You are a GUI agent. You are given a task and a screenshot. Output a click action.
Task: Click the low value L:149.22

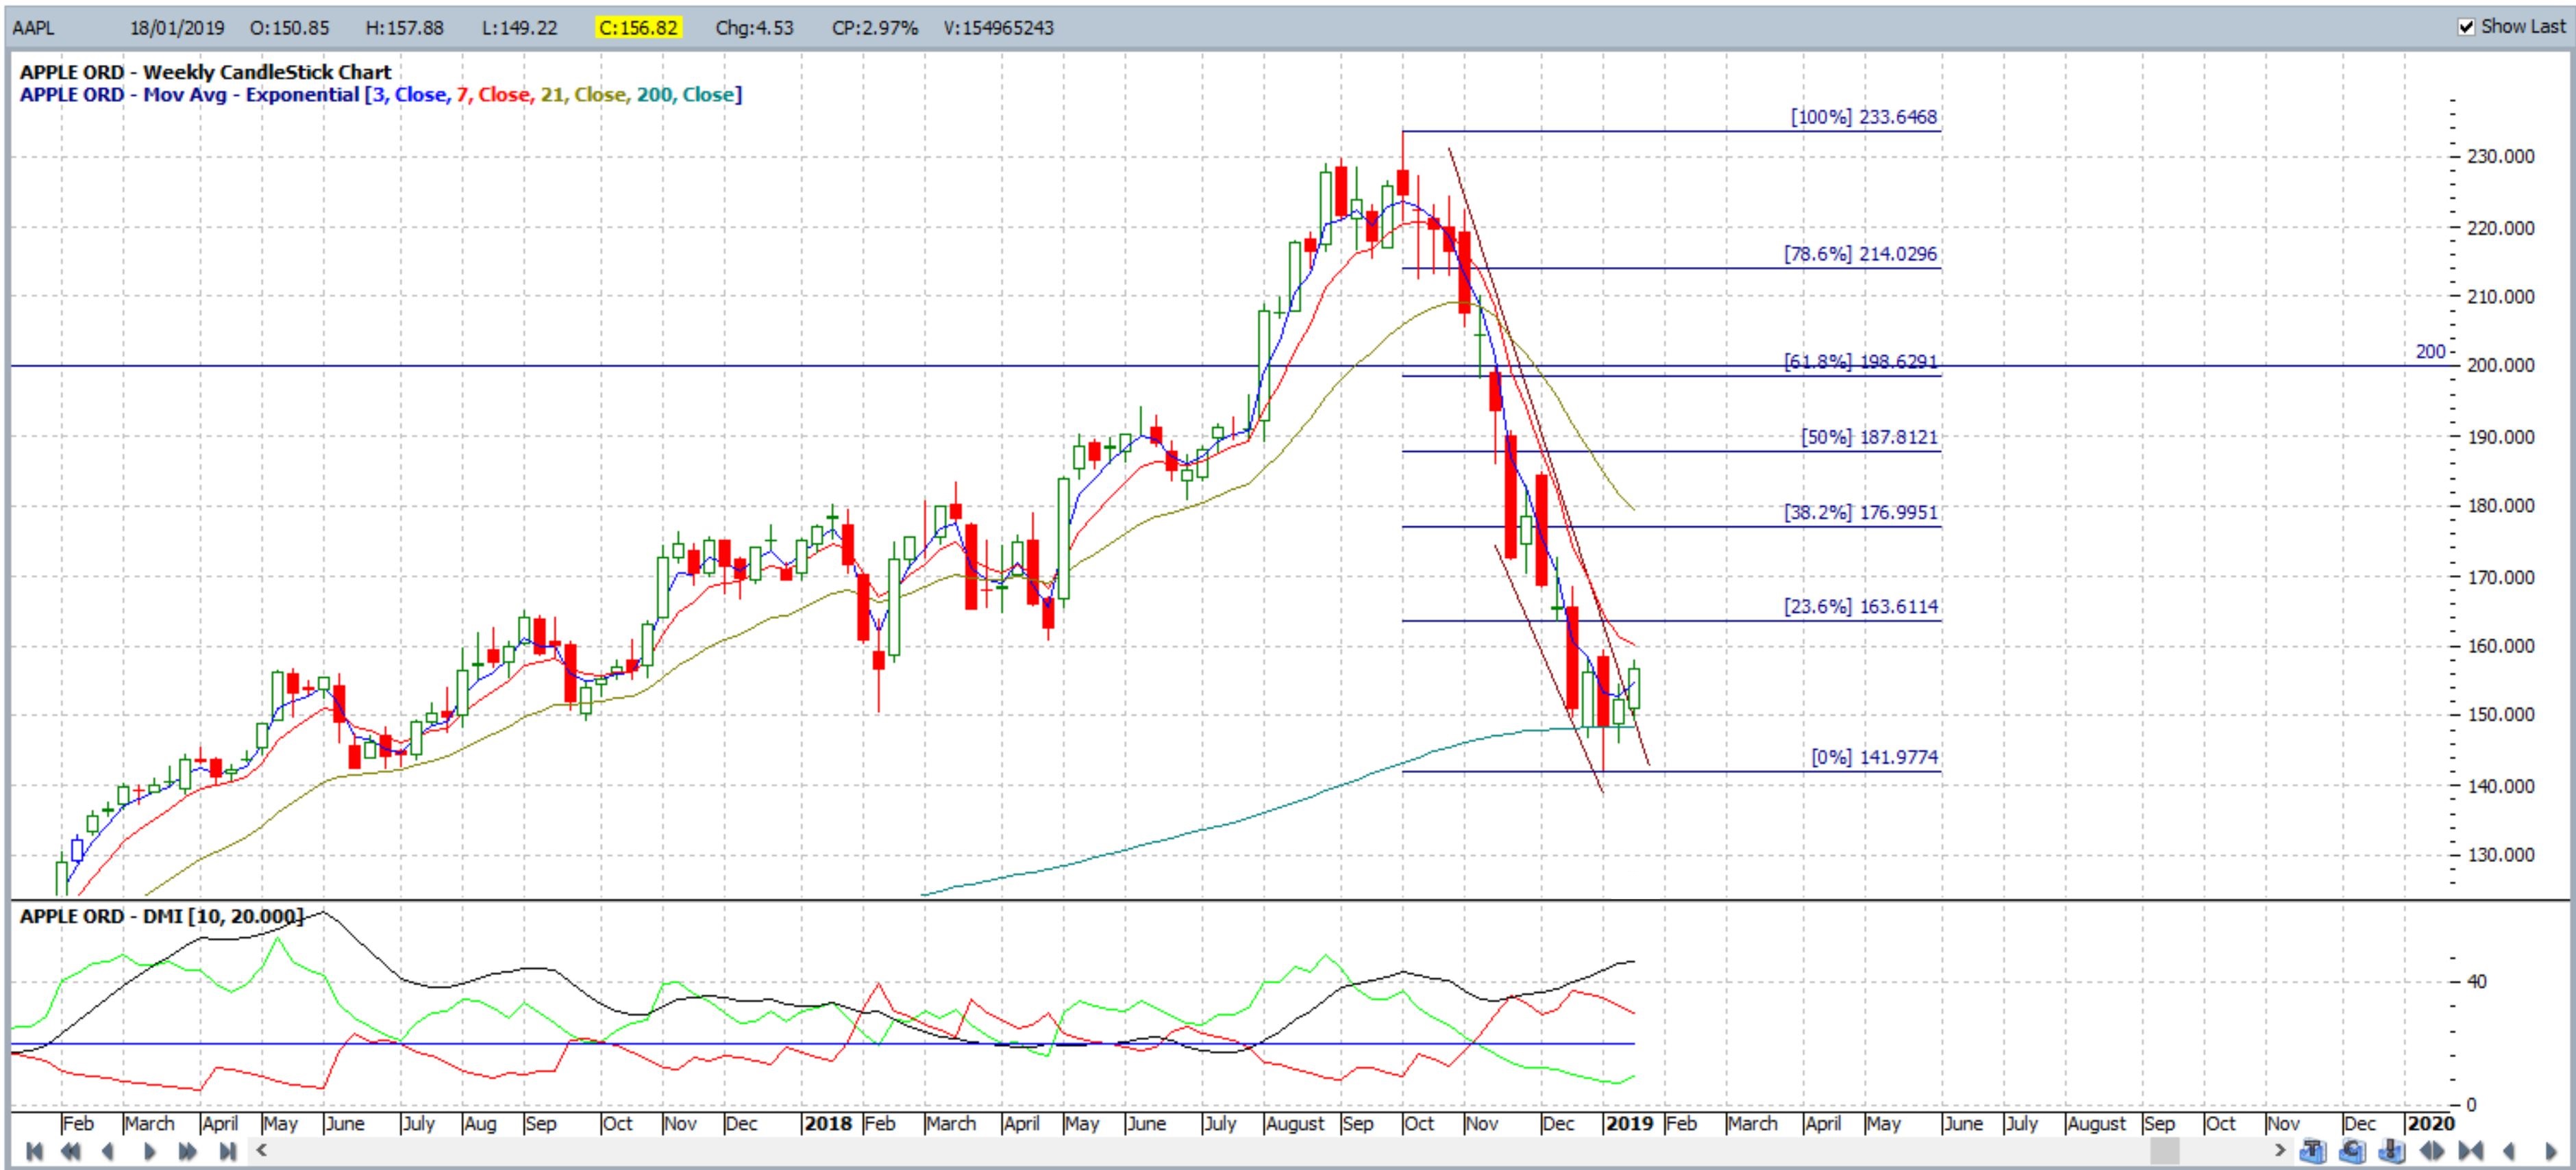[x=519, y=28]
